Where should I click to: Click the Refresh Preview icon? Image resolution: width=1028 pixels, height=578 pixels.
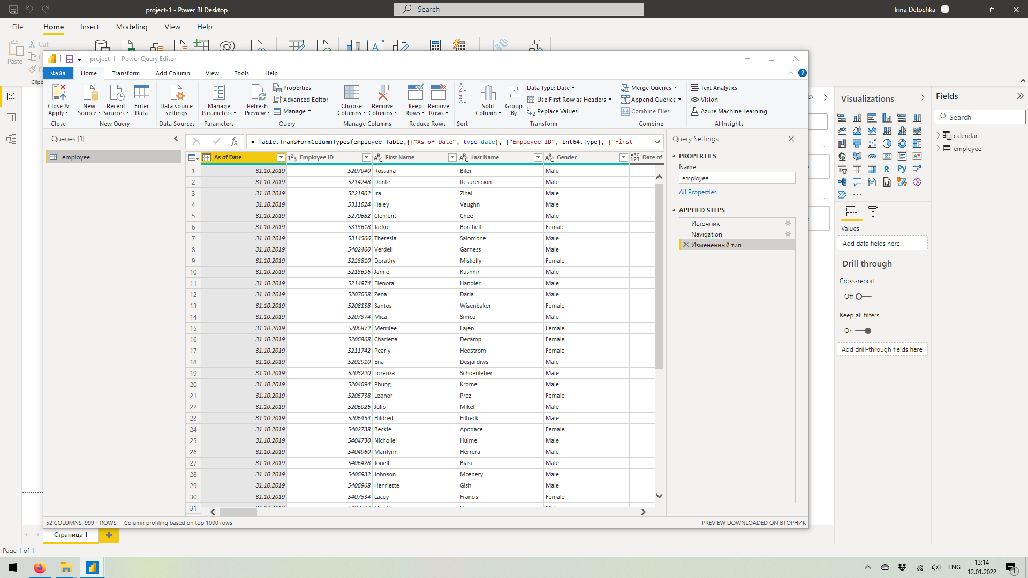pos(257,93)
